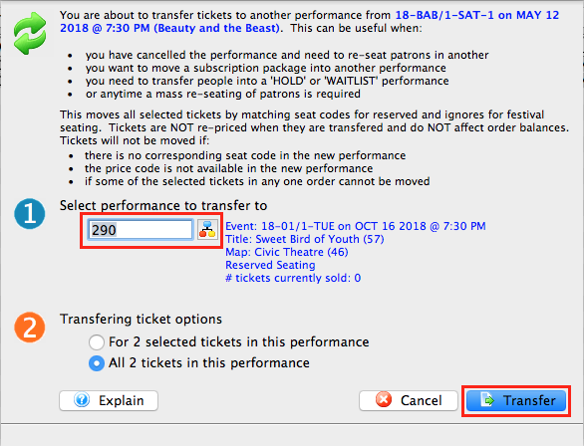Click the Explain button
Screen dimensions: 584x446
(109, 400)
